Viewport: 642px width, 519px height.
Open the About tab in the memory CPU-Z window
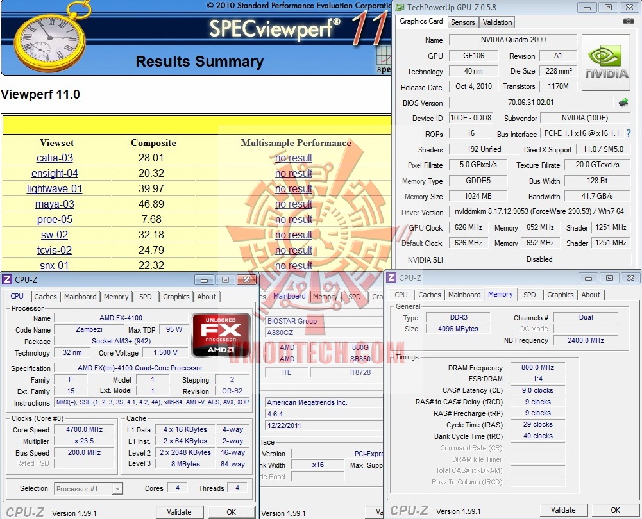click(591, 295)
